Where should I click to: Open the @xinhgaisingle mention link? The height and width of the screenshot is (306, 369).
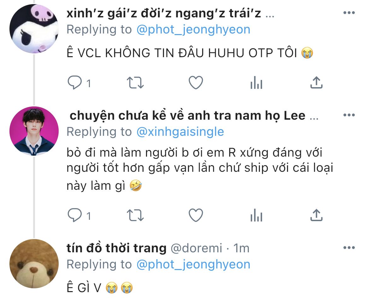180,132
